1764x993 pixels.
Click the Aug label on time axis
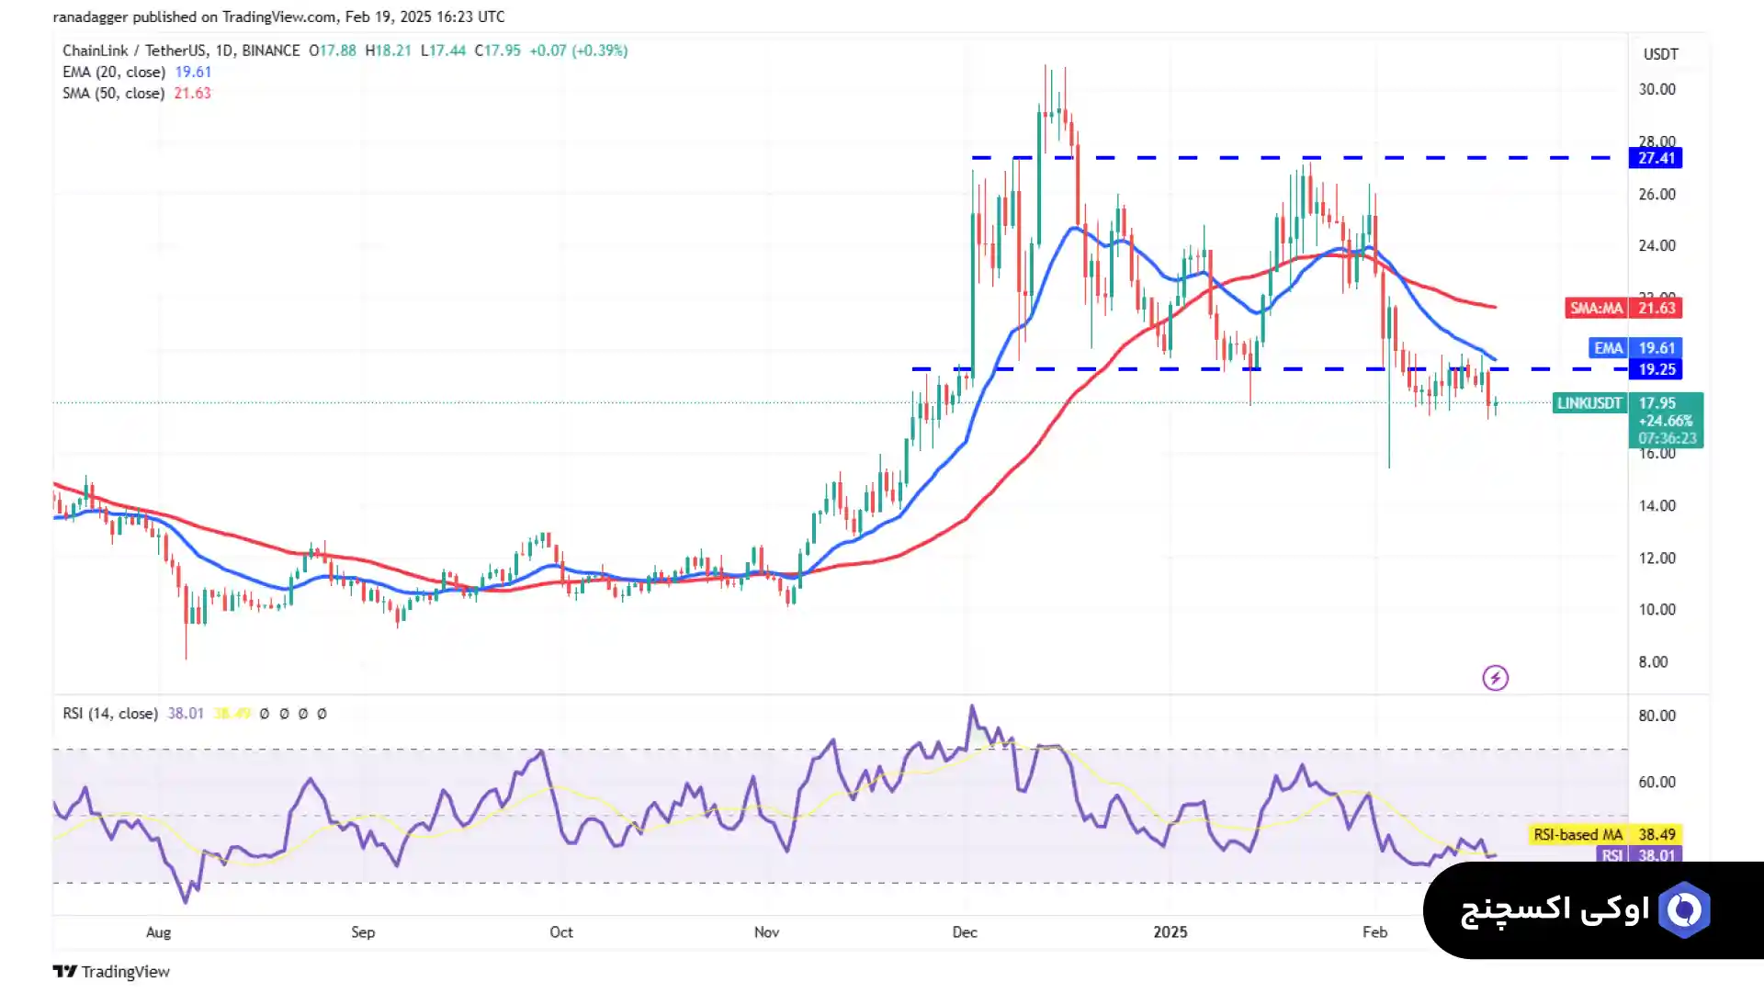tap(158, 931)
